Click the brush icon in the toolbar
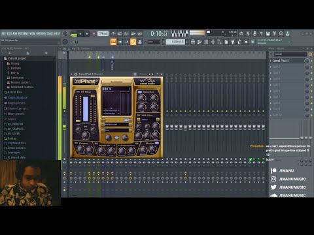314x235 pixels. (127, 42)
